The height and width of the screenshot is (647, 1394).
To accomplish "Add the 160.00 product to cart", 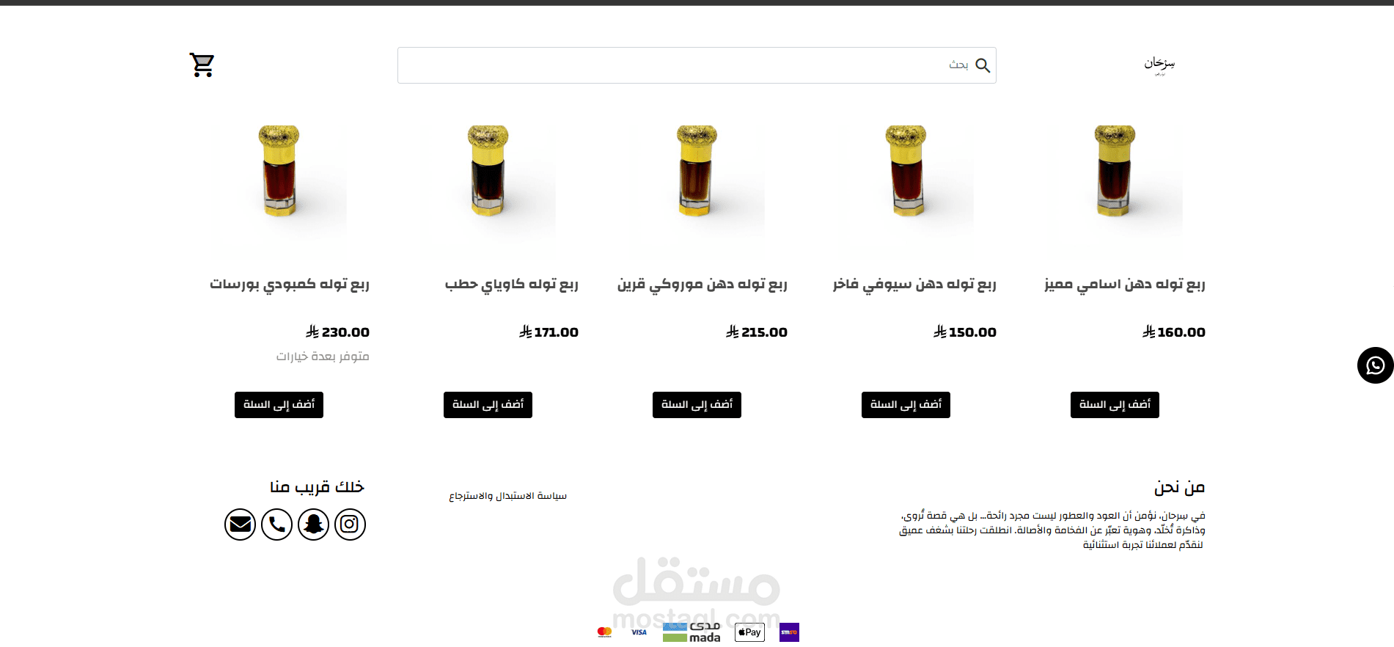I will tap(1115, 405).
